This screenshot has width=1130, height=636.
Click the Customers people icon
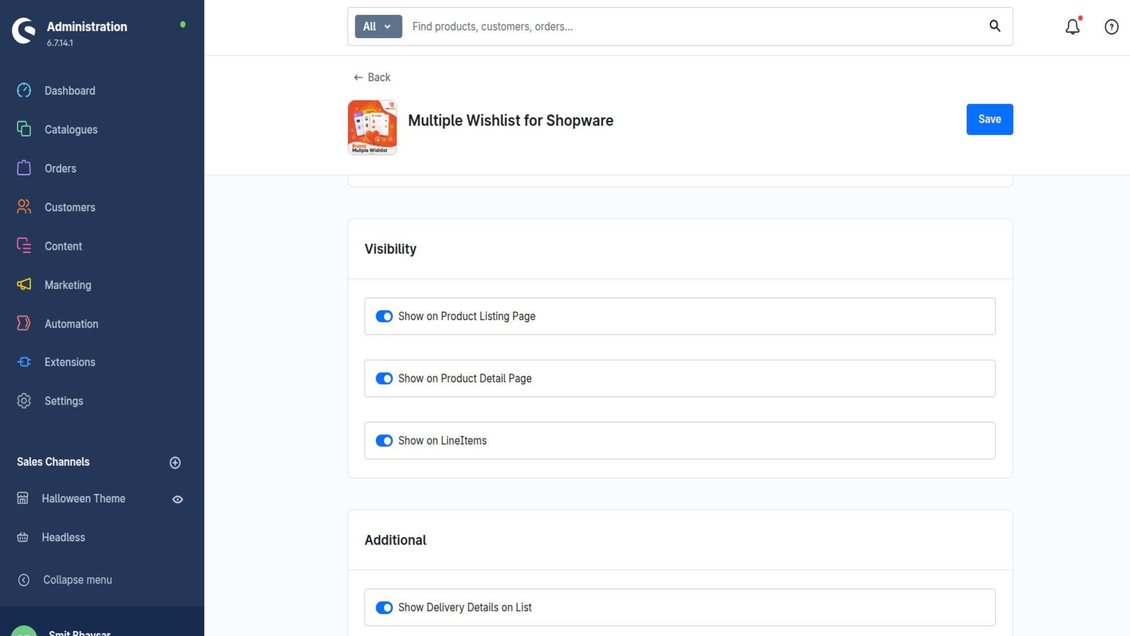tap(24, 207)
